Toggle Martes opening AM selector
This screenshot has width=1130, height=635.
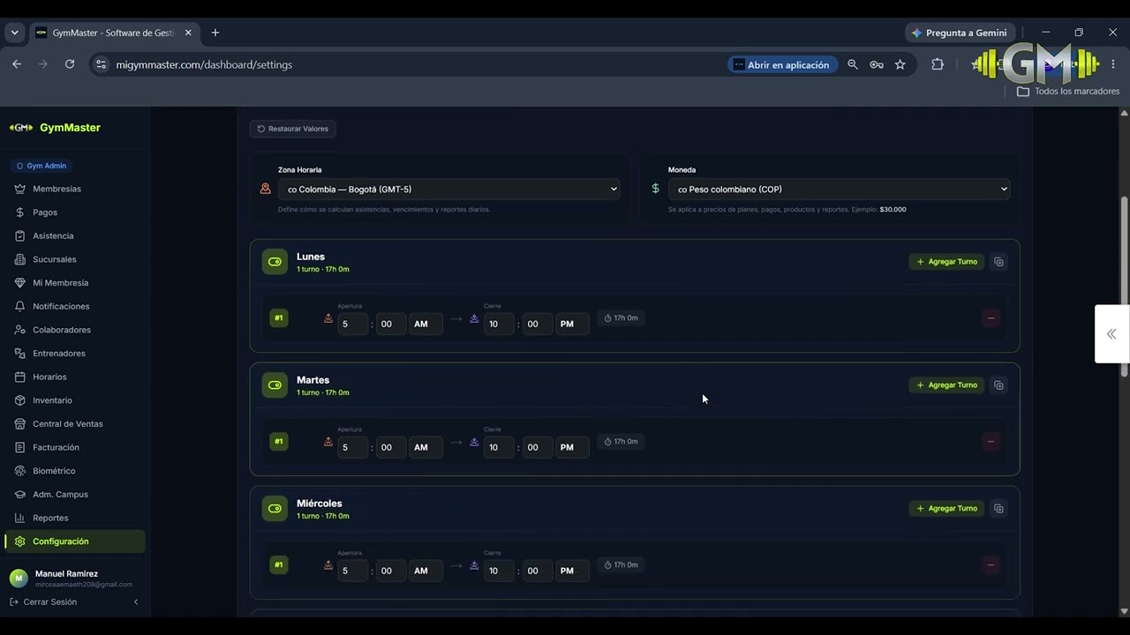[x=426, y=447]
